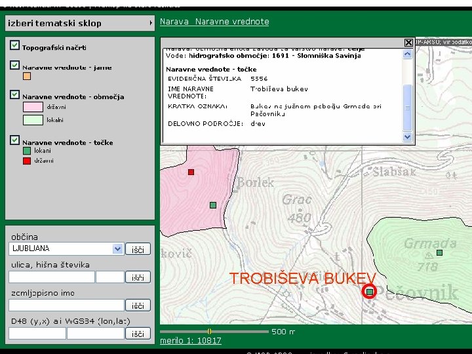Select red državni point marker on map

(x=191, y=172)
